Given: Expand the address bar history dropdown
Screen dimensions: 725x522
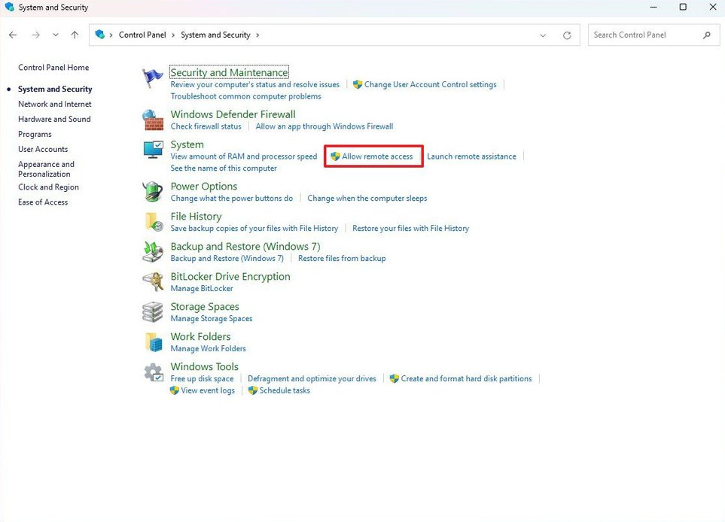Looking at the screenshot, I should [543, 35].
